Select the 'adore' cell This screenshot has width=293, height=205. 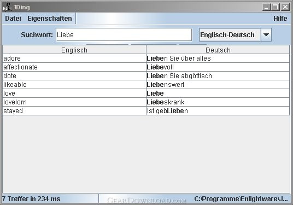tap(74, 58)
